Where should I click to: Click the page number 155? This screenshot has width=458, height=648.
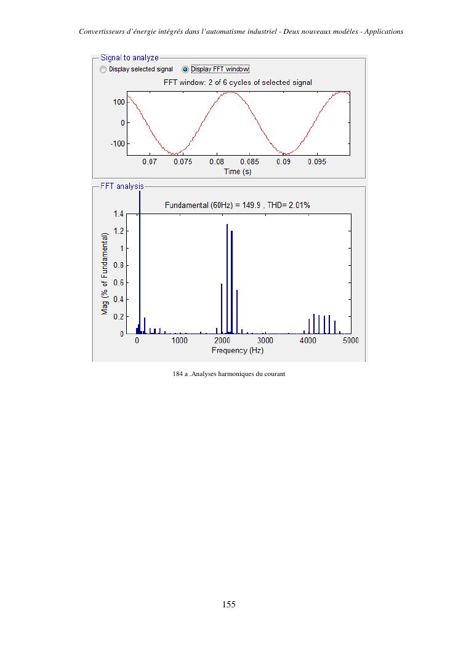click(229, 604)
